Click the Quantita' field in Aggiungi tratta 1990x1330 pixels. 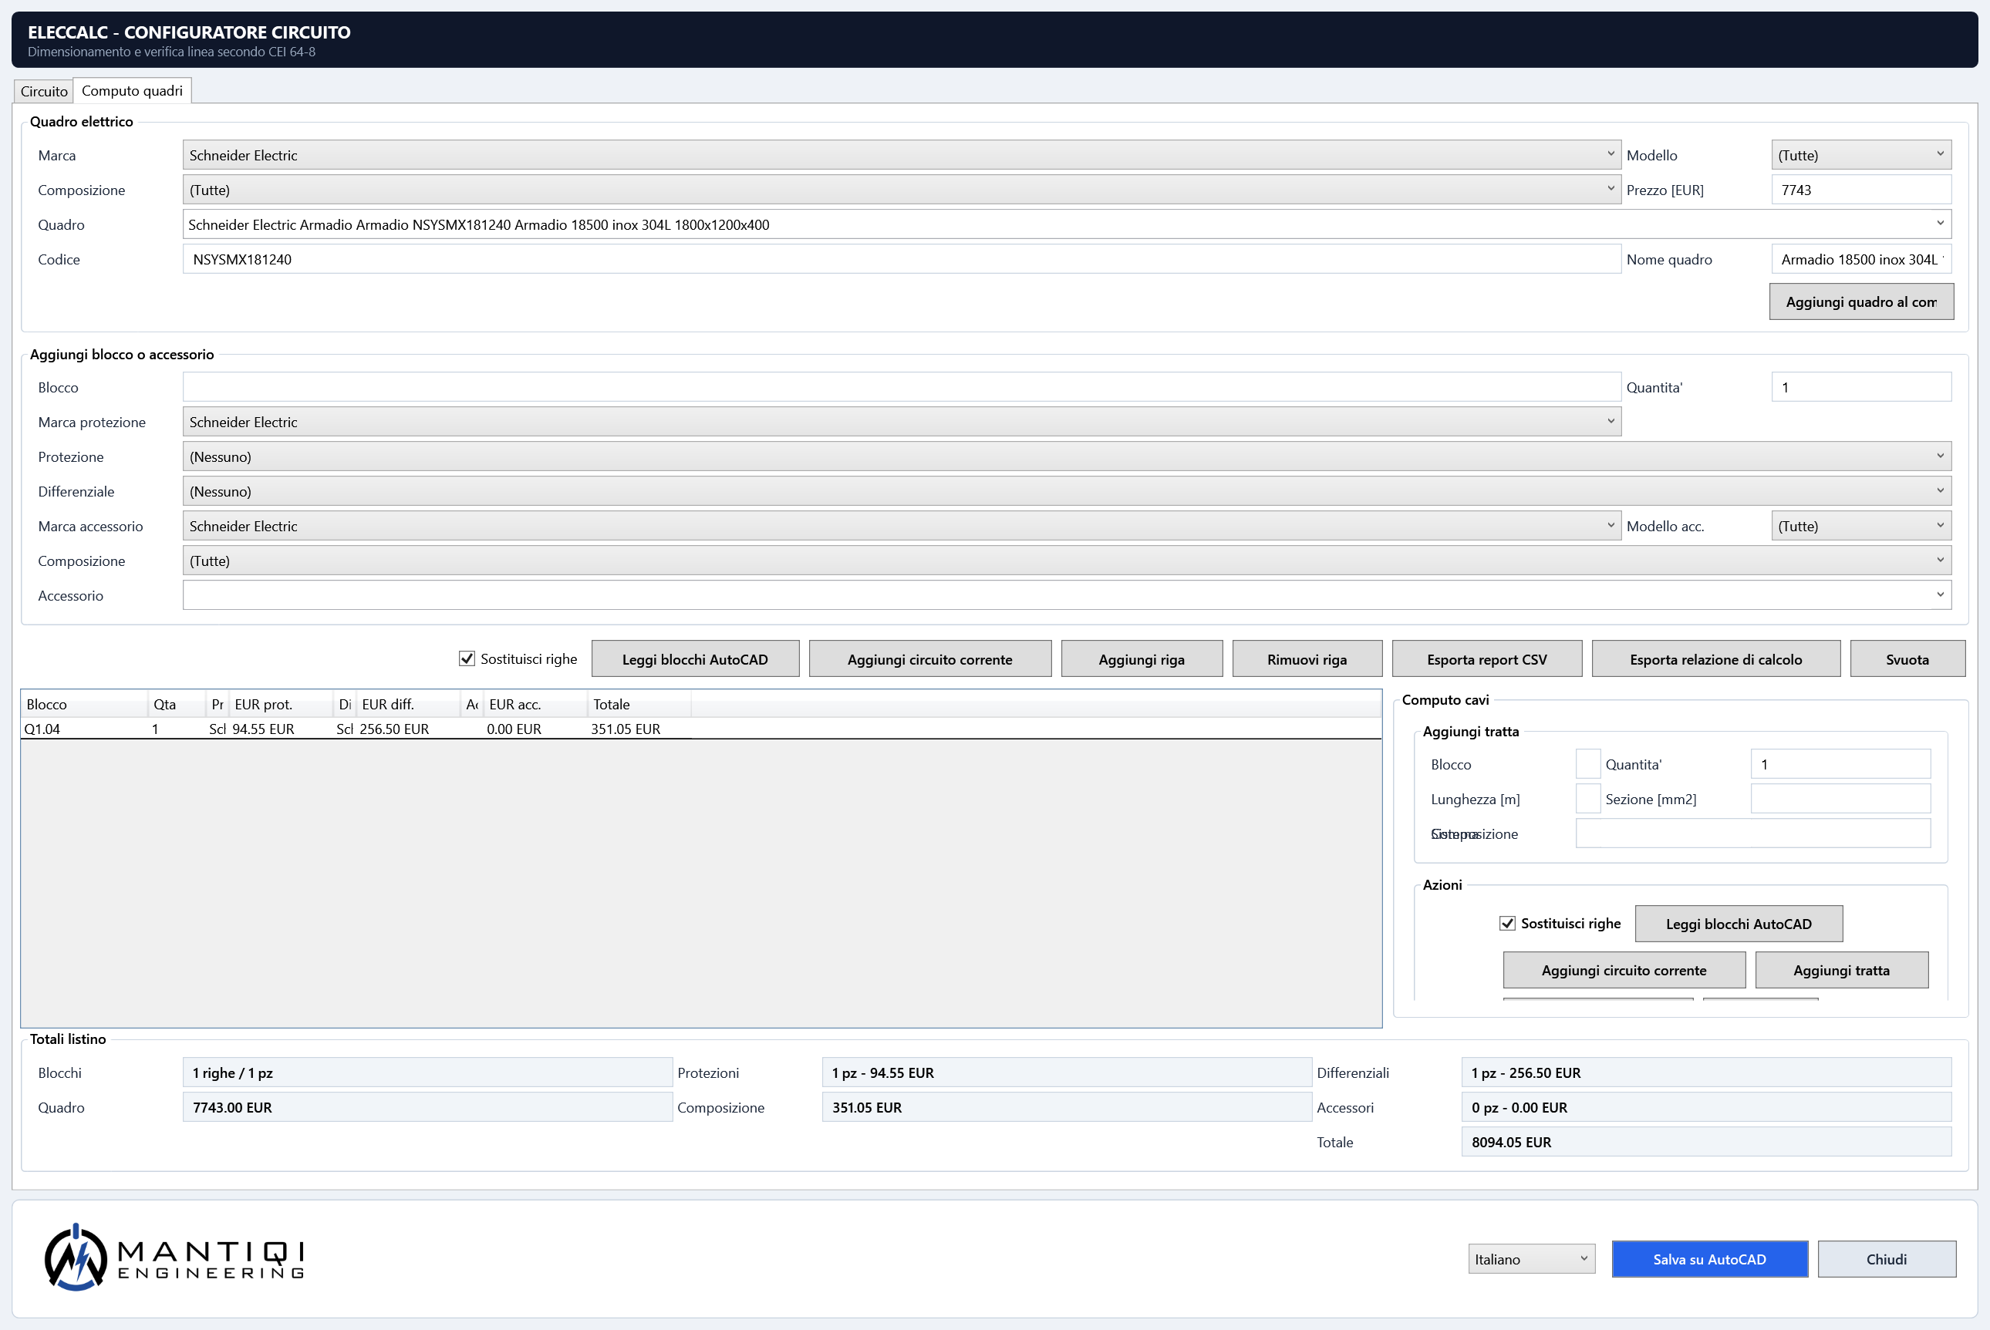1840,764
